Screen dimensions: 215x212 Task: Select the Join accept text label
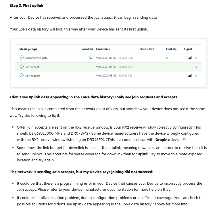[x=32, y=67]
